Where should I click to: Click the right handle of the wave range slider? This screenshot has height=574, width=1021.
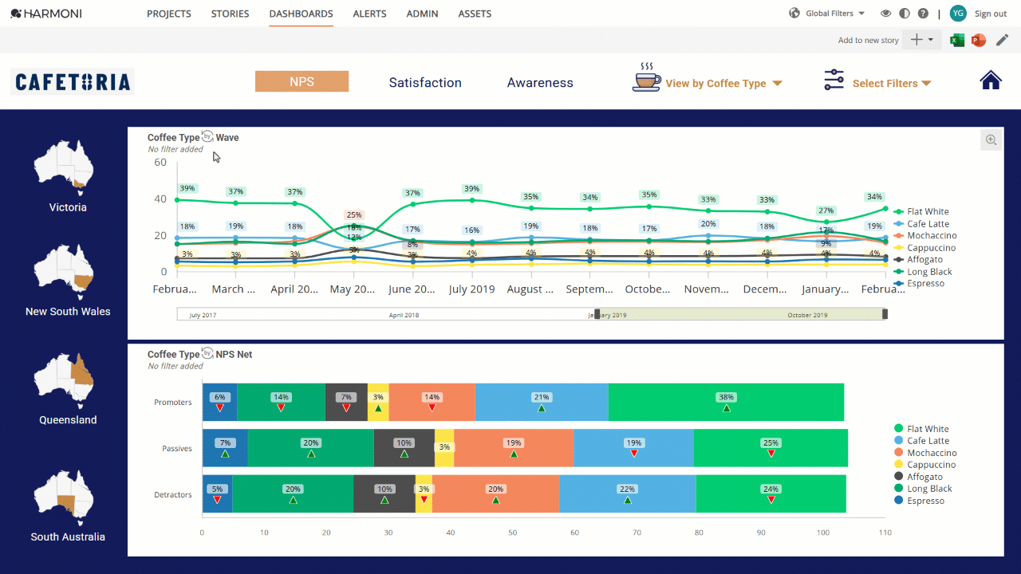coord(885,314)
